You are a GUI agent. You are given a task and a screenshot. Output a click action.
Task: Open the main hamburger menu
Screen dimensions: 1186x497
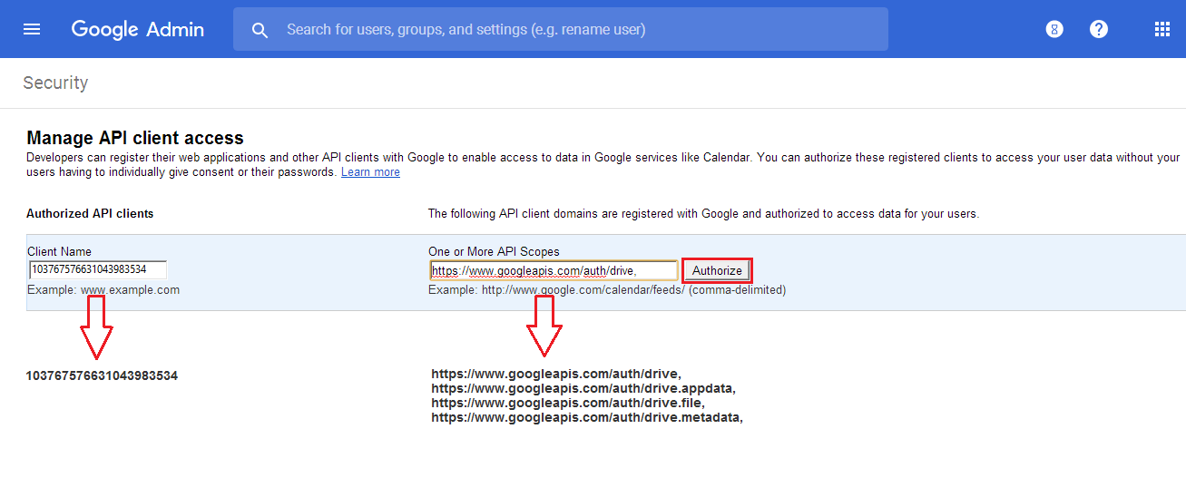pos(32,29)
